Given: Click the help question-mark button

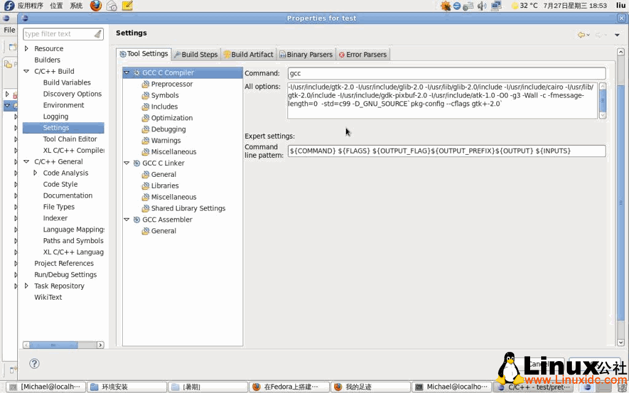Looking at the screenshot, I should (34, 363).
